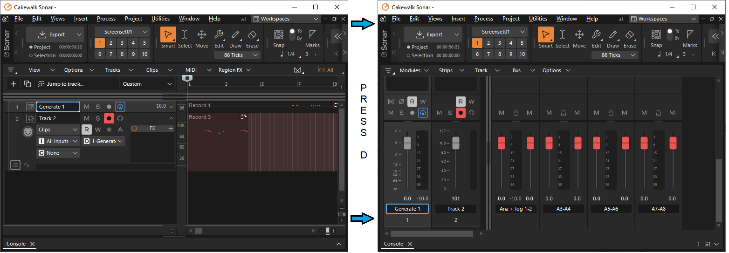Add a new track with the plus icon
Viewport: 729px width, 253px height.
click(14, 84)
